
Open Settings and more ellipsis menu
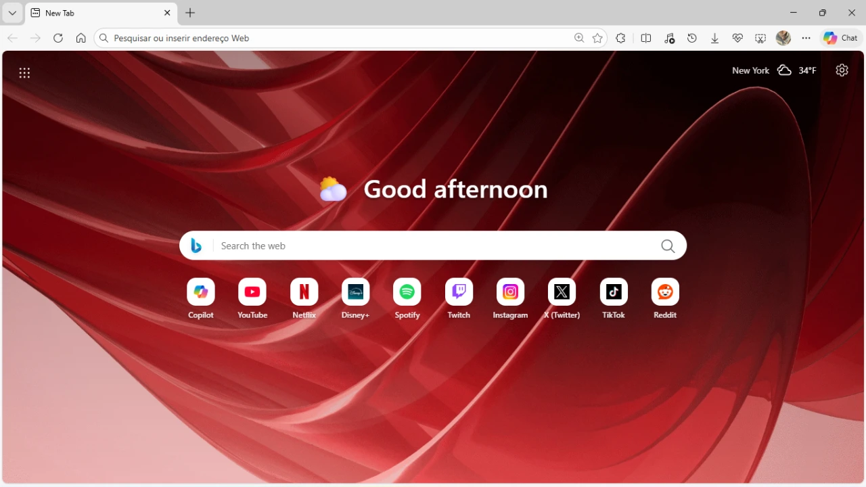click(x=806, y=39)
